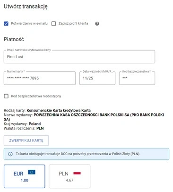Click the Numer karty input field
Viewport: 173px width, 192px height.
(x=40, y=78)
